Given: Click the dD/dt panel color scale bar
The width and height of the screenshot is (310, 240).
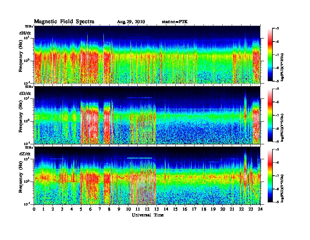Looking at the screenshot, I should pyautogui.click(x=270, y=115).
